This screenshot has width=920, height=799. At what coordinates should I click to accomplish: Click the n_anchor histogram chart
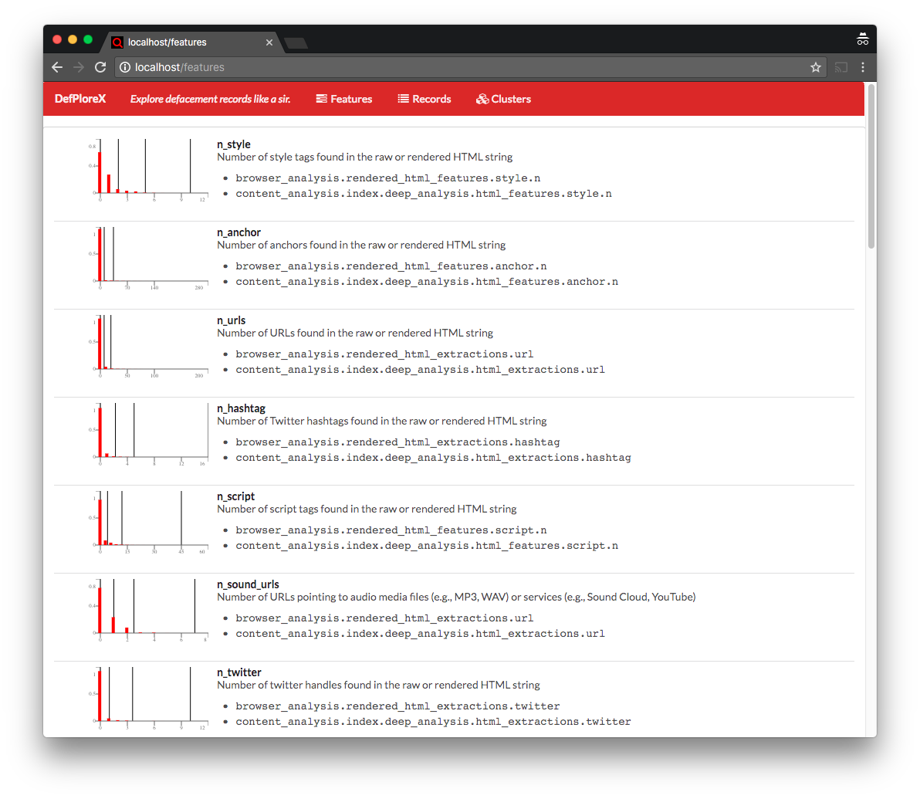(147, 259)
